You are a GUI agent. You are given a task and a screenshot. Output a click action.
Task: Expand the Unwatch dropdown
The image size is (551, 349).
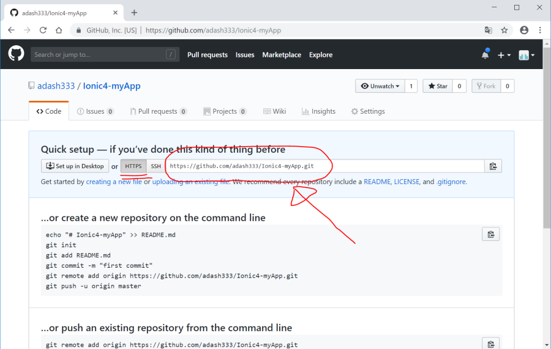pyautogui.click(x=380, y=86)
